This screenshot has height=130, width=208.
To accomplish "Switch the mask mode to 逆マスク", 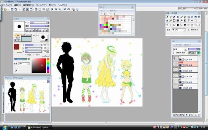I will click(17, 40).
